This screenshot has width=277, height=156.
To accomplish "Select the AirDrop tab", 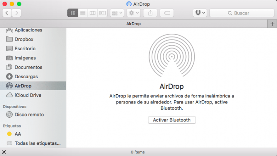I will coord(133,24).
